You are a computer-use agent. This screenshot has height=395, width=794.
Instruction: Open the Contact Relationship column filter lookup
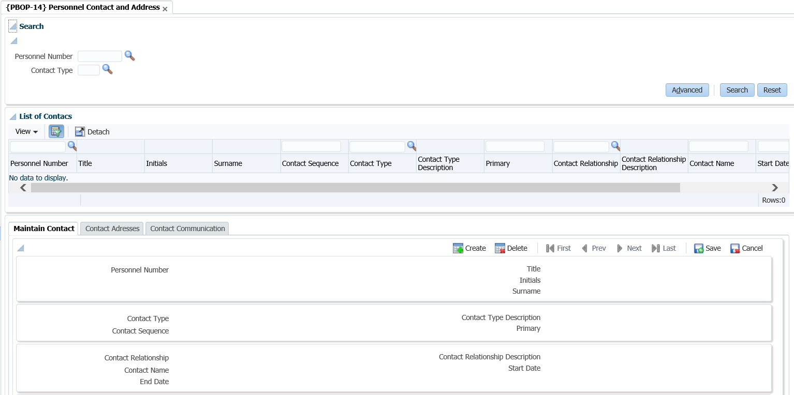point(615,146)
